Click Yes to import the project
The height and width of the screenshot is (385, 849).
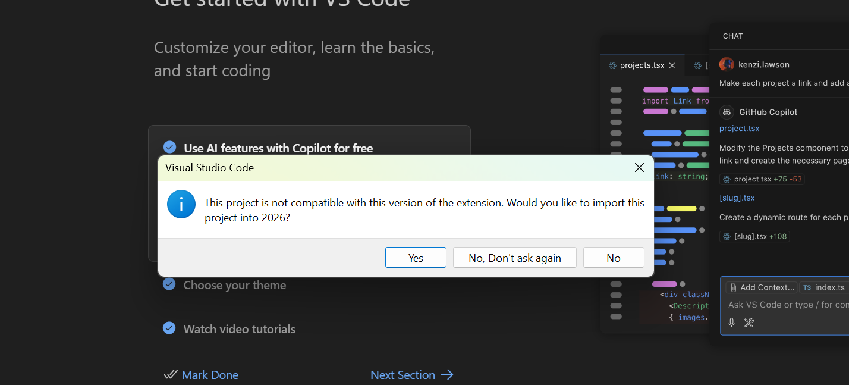[x=416, y=258]
